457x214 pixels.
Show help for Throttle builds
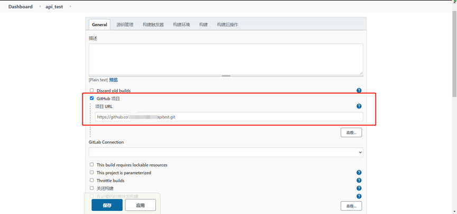click(x=359, y=180)
